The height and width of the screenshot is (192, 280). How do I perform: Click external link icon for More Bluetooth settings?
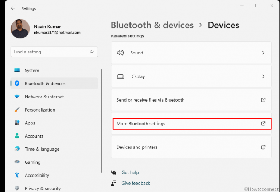point(263,123)
